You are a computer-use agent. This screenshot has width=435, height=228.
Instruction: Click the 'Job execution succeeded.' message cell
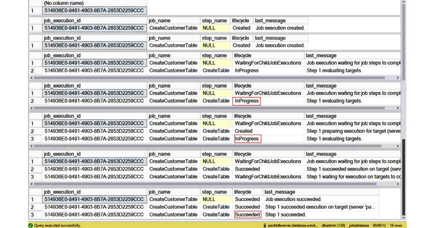coord(293,199)
